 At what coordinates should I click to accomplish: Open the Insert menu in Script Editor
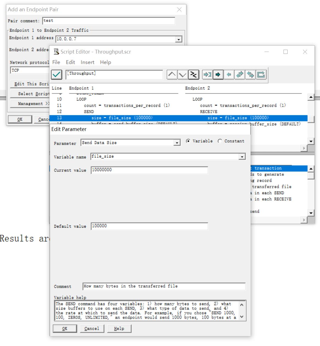pyautogui.click(x=88, y=62)
